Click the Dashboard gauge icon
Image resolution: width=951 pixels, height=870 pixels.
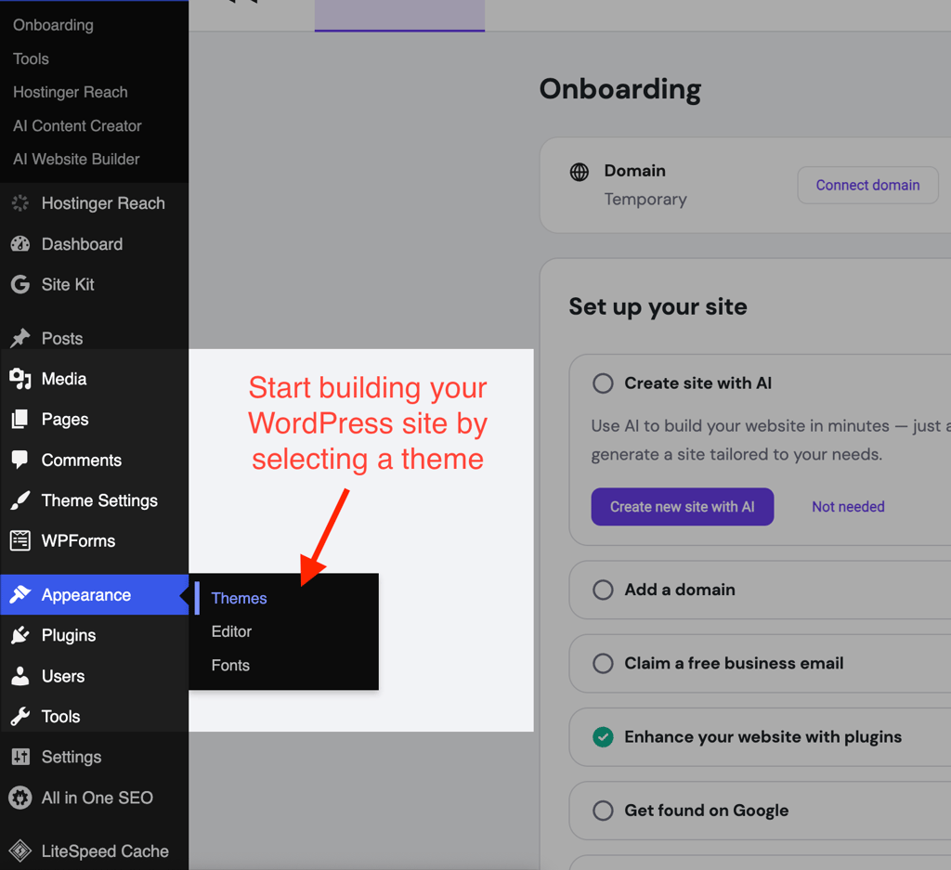pyautogui.click(x=20, y=243)
